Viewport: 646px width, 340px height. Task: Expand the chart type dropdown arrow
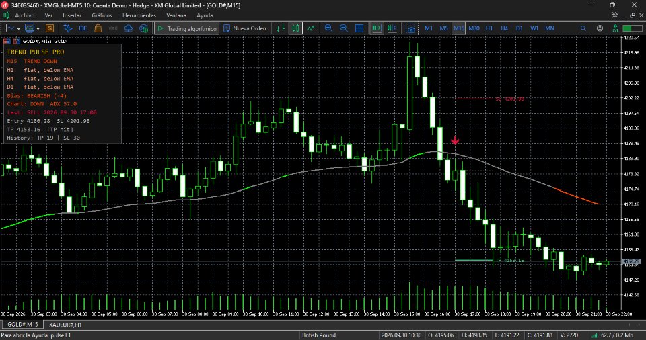pyautogui.click(x=19, y=28)
